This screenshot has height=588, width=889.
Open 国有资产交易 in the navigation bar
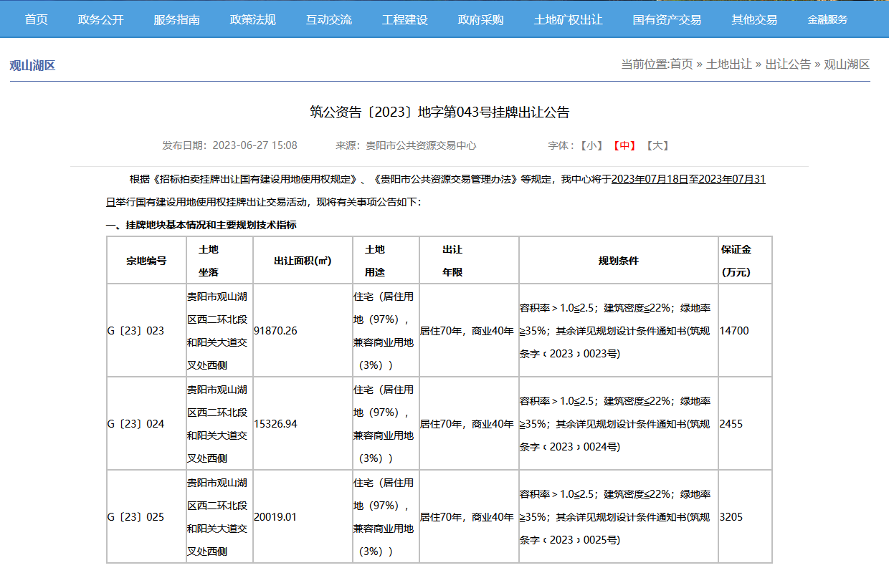point(667,19)
